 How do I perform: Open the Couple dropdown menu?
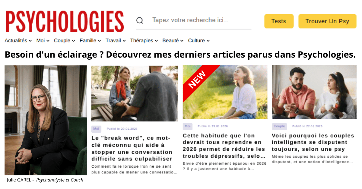(x=64, y=40)
